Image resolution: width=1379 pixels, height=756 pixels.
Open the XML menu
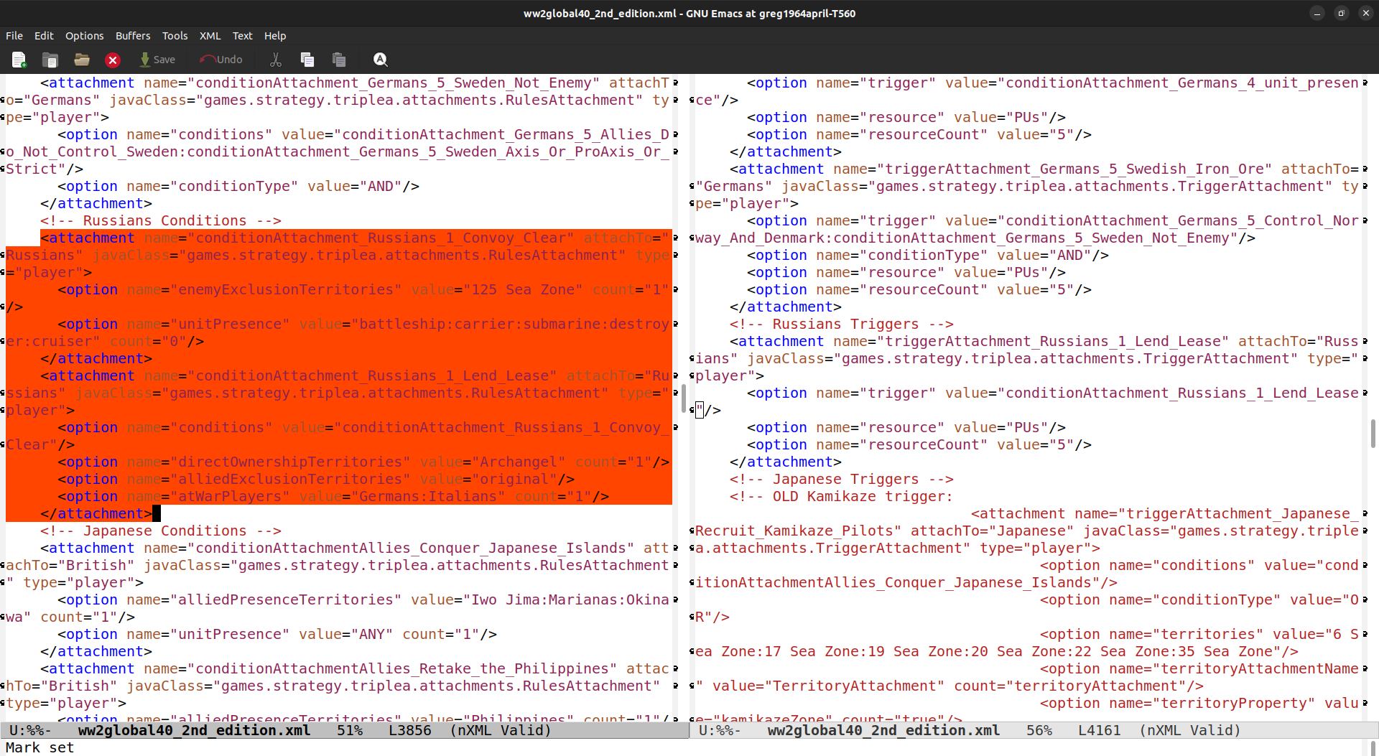(x=210, y=36)
